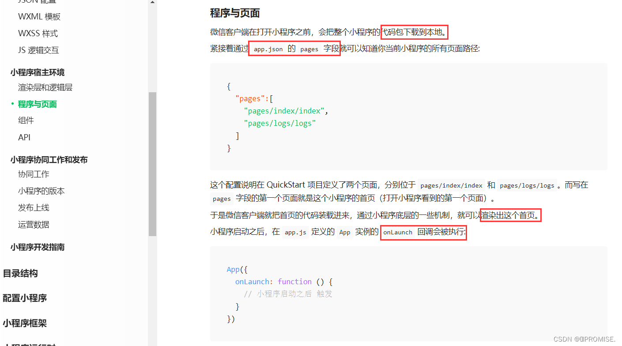The height and width of the screenshot is (346, 622).
Task: Click the sidebar scrollbar up arrow
Action: tap(152, 2)
